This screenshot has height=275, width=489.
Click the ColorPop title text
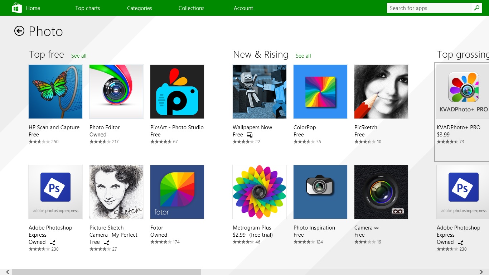305,127
